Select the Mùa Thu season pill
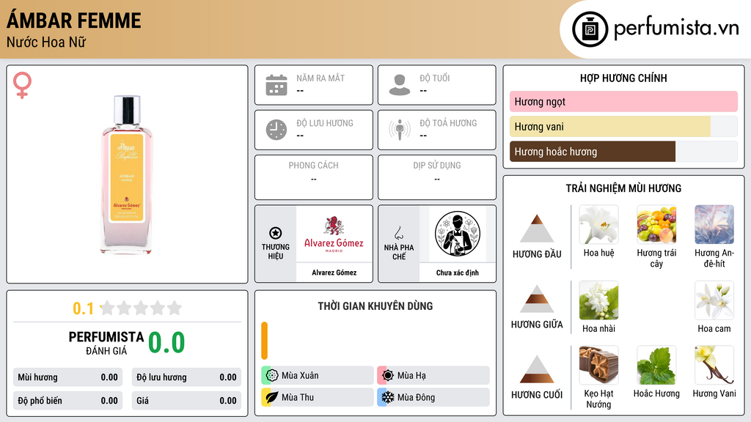The height and width of the screenshot is (422, 751). point(318,397)
